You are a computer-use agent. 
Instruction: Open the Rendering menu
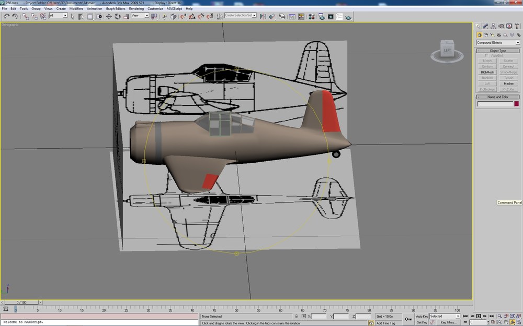click(x=136, y=9)
